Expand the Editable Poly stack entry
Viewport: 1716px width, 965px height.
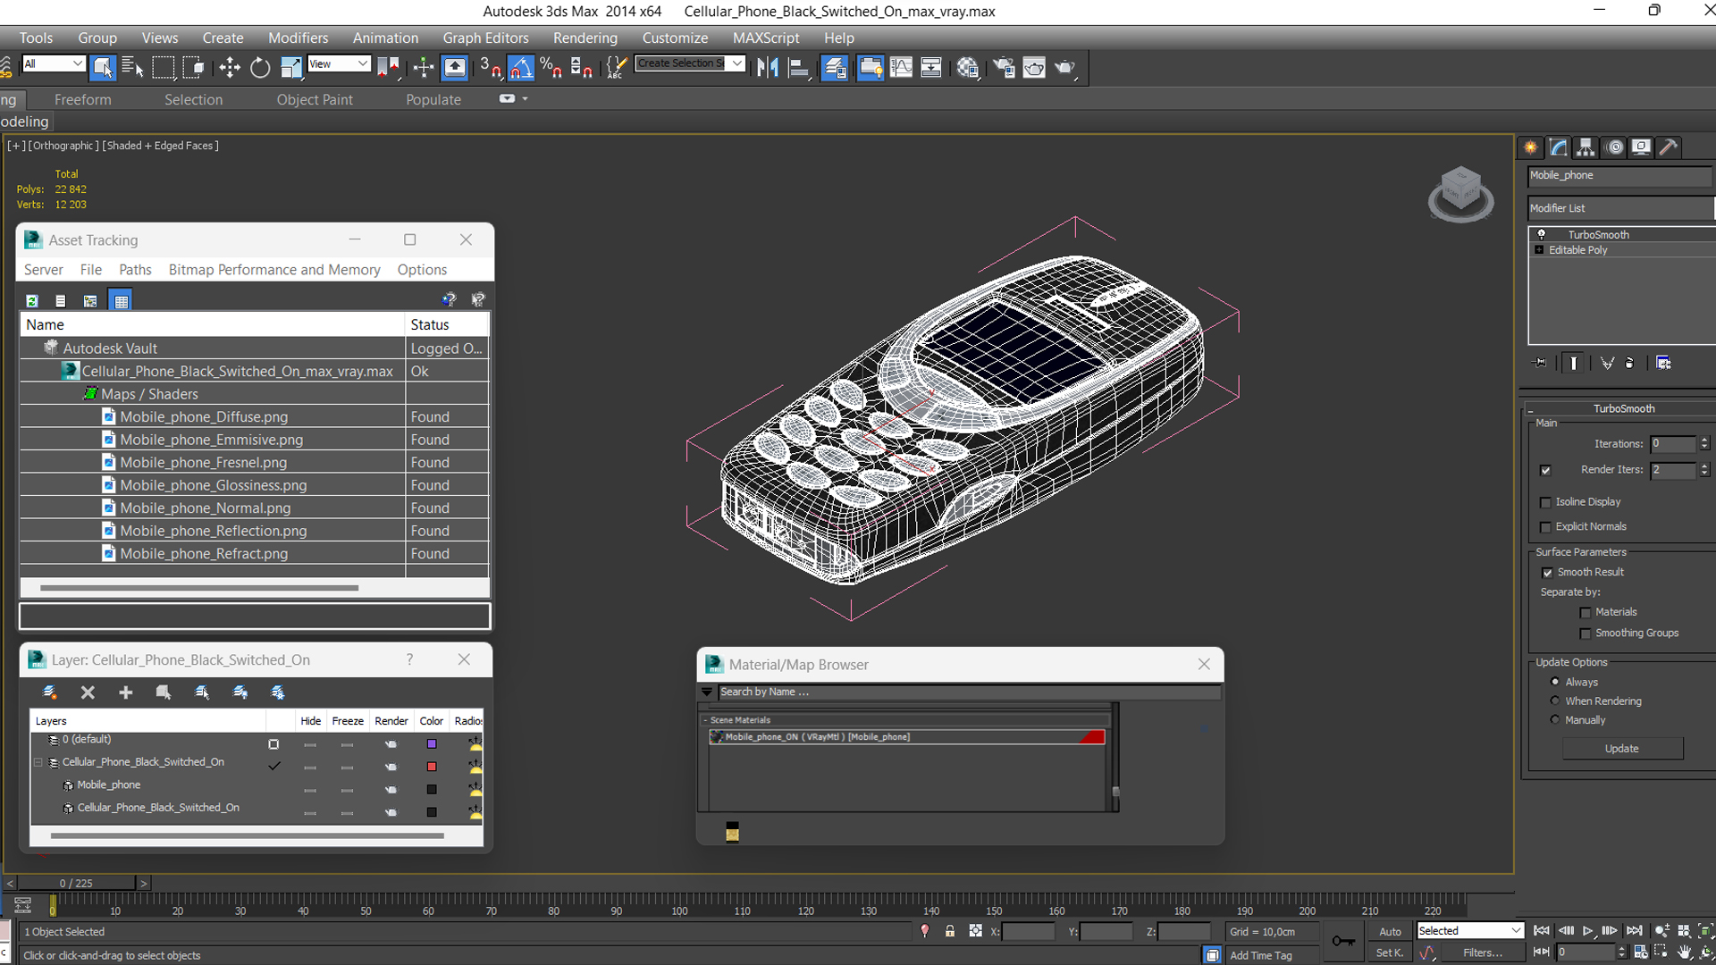point(1539,250)
